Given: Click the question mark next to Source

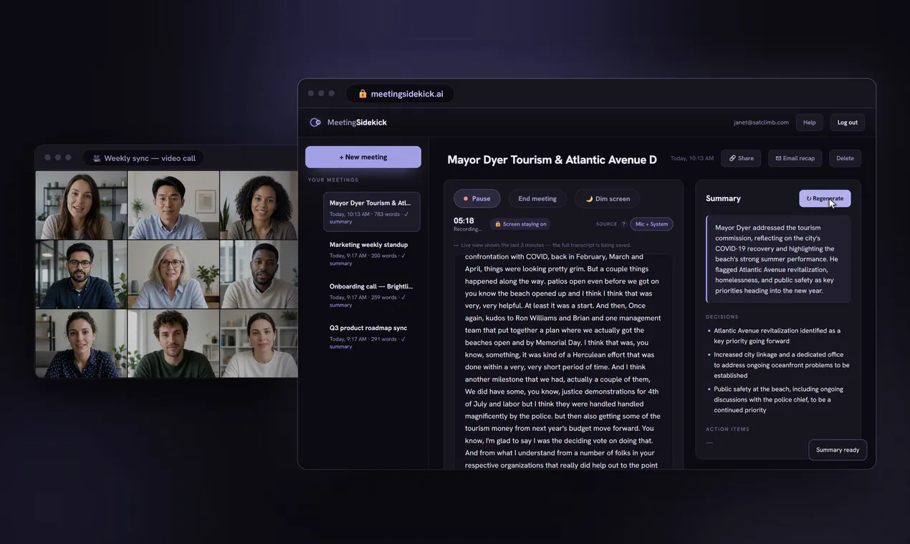Looking at the screenshot, I should (x=623, y=224).
